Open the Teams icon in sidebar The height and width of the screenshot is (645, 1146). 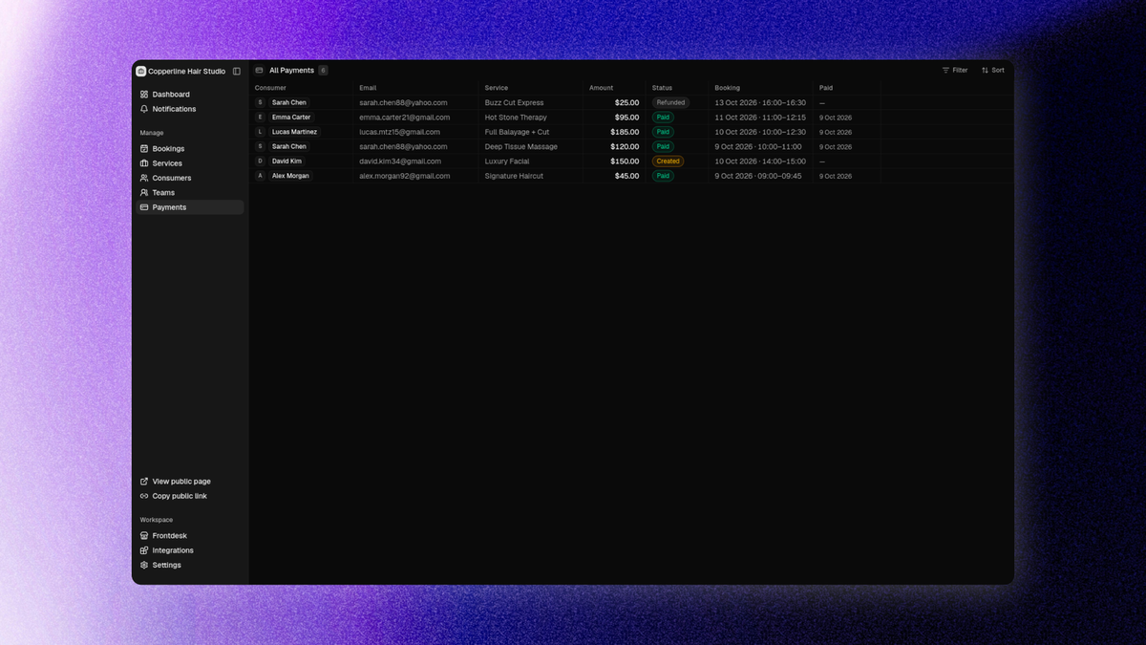tap(144, 193)
